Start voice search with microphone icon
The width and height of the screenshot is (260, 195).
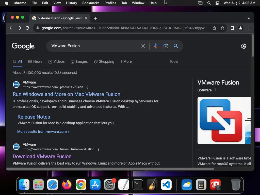pyautogui.click(x=156, y=46)
